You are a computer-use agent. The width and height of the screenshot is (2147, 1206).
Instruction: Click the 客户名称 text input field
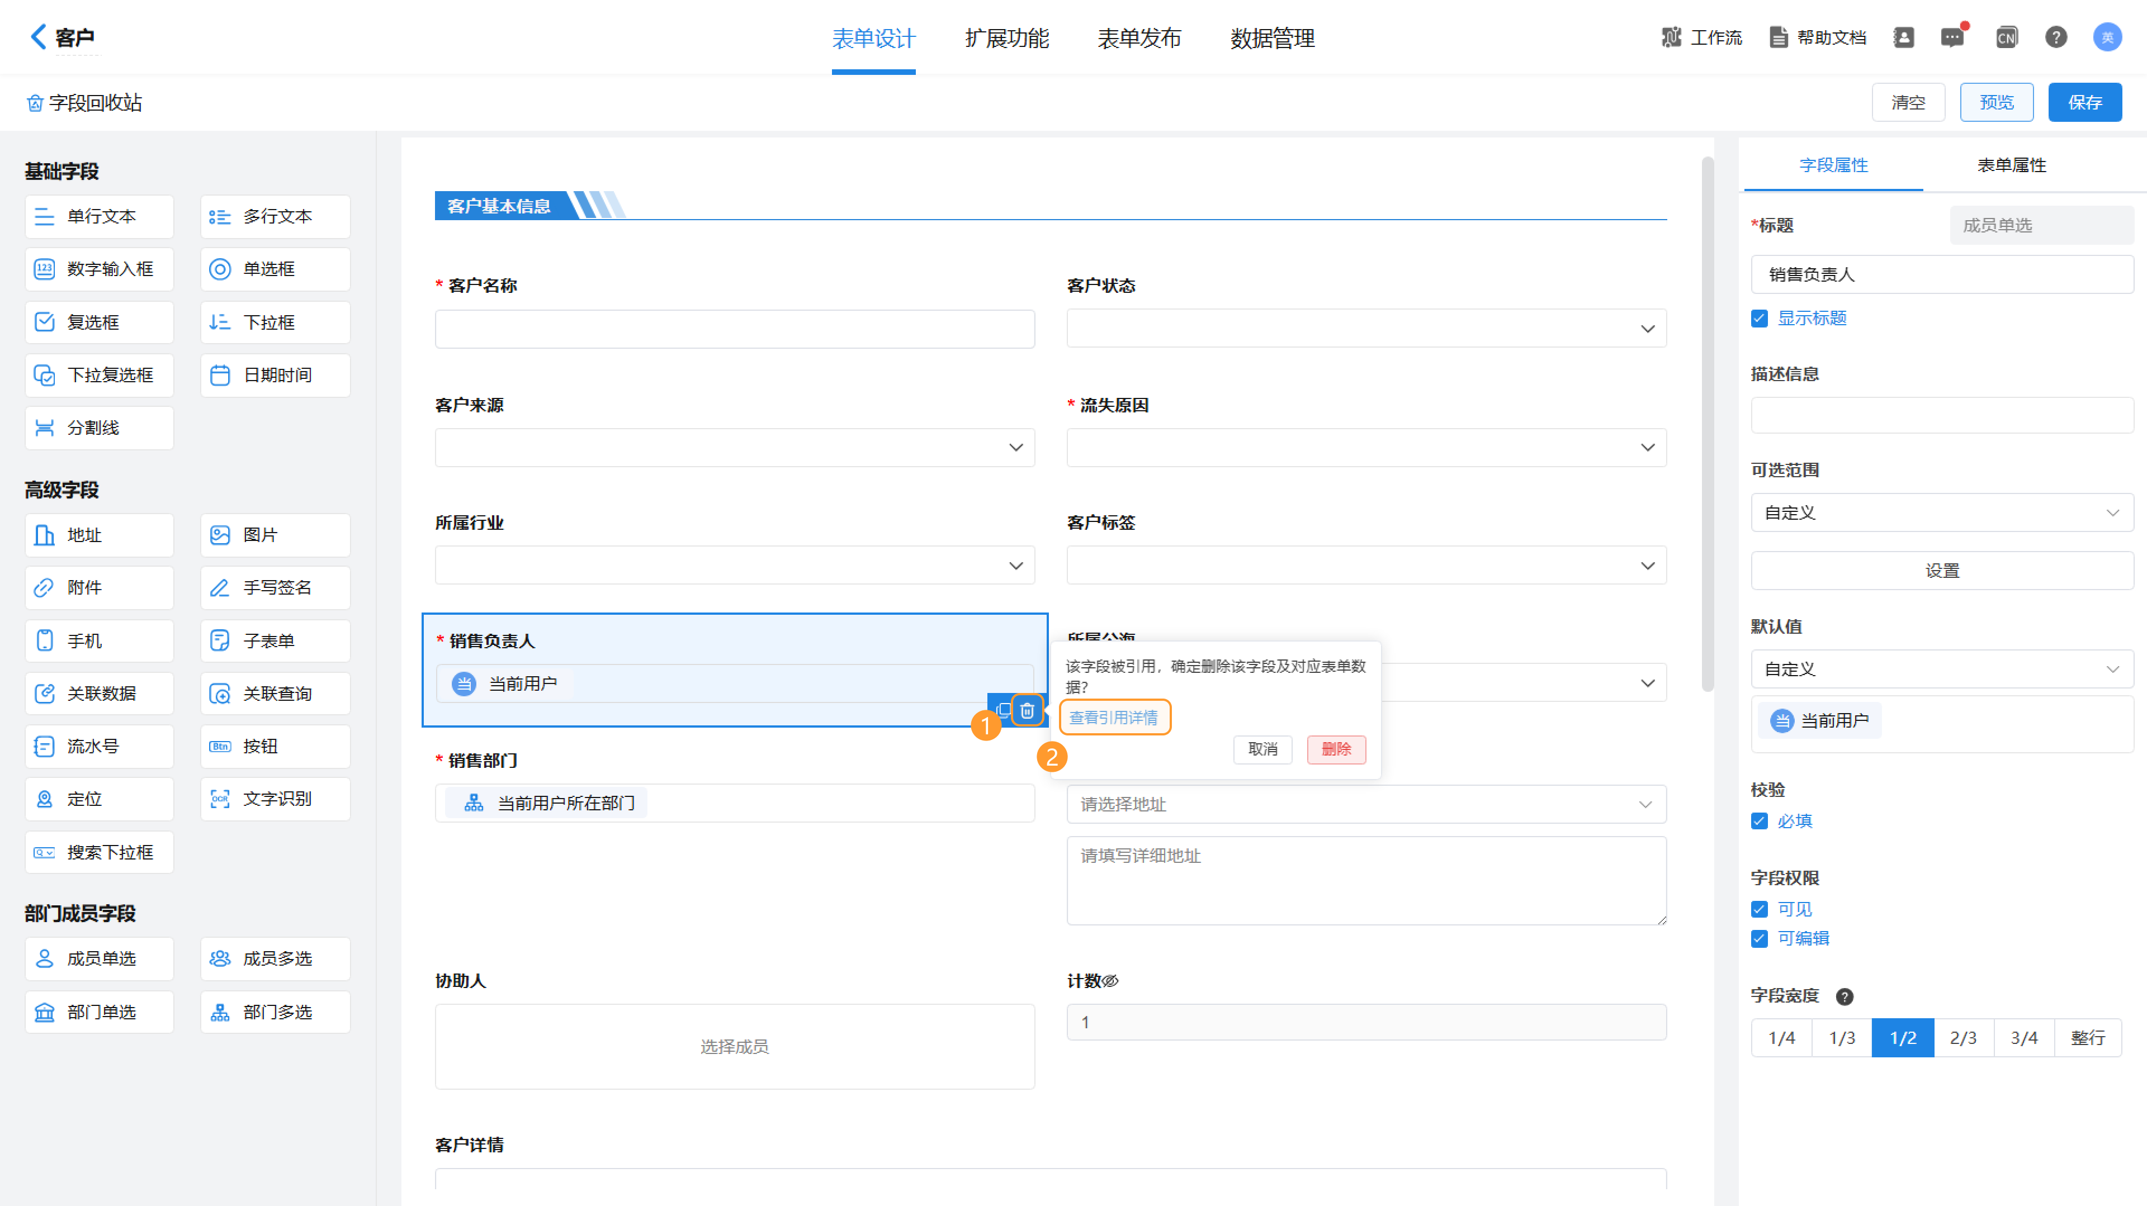point(734,329)
